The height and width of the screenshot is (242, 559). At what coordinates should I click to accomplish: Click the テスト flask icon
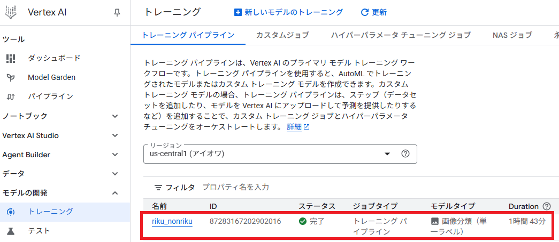click(x=11, y=231)
